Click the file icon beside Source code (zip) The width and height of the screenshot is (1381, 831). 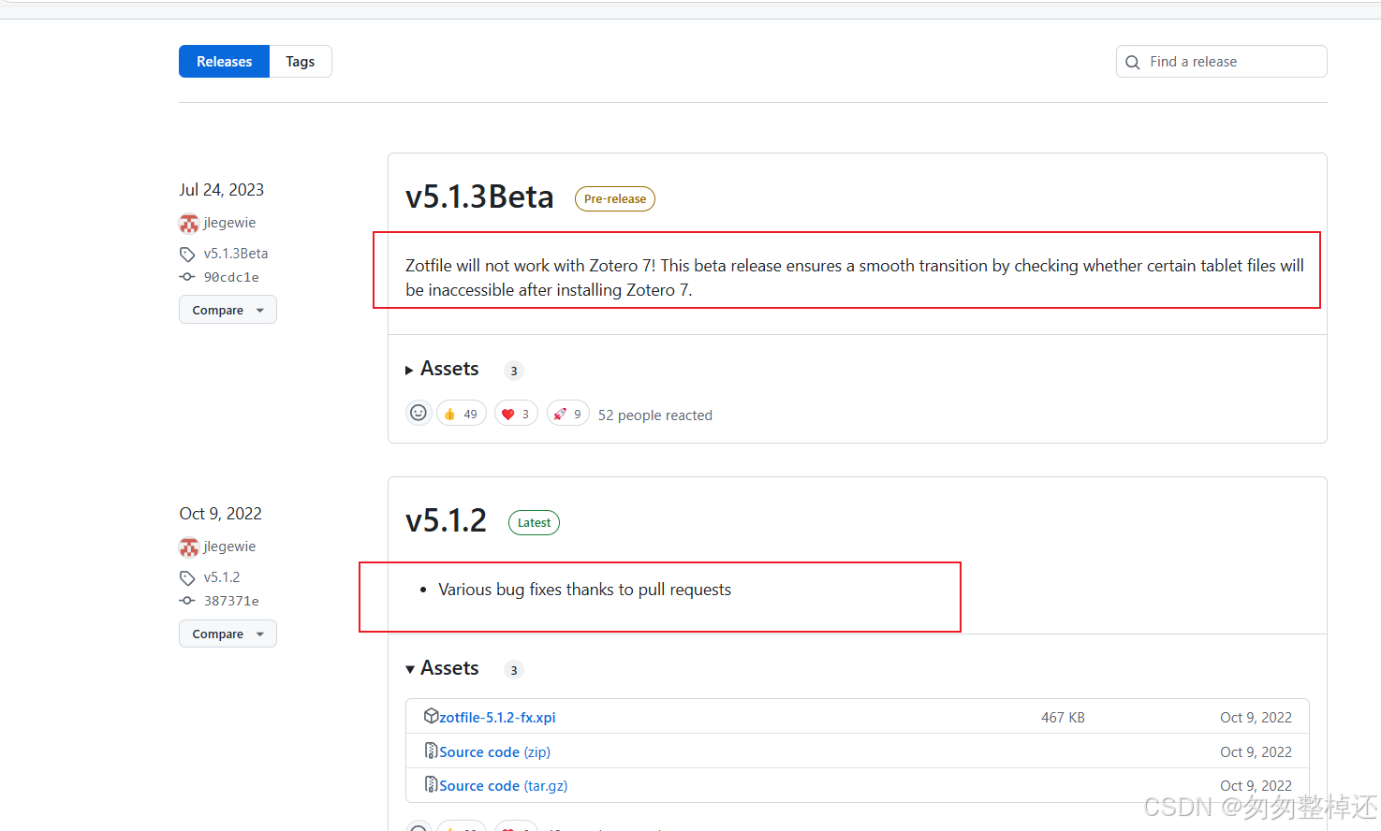pyautogui.click(x=432, y=751)
